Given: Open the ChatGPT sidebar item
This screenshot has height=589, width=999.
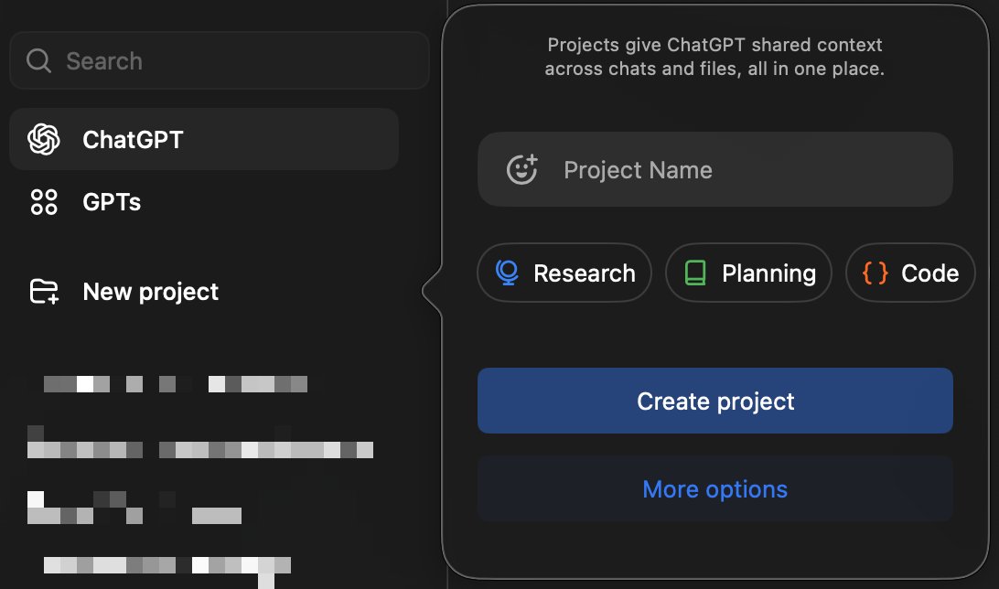Looking at the screenshot, I should click(x=204, y=139).
